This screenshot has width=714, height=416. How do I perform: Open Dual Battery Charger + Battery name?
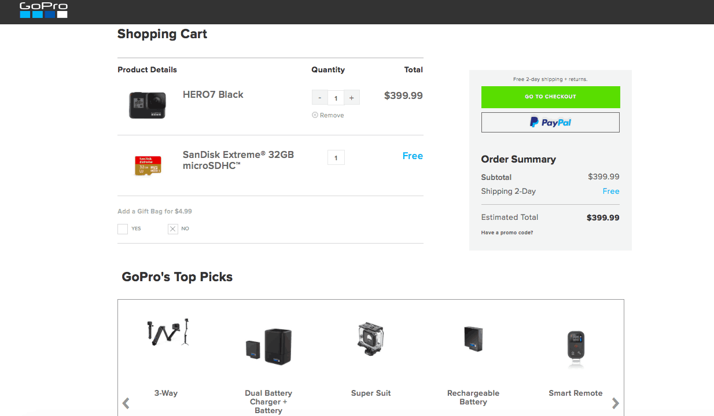click(268, 402)
